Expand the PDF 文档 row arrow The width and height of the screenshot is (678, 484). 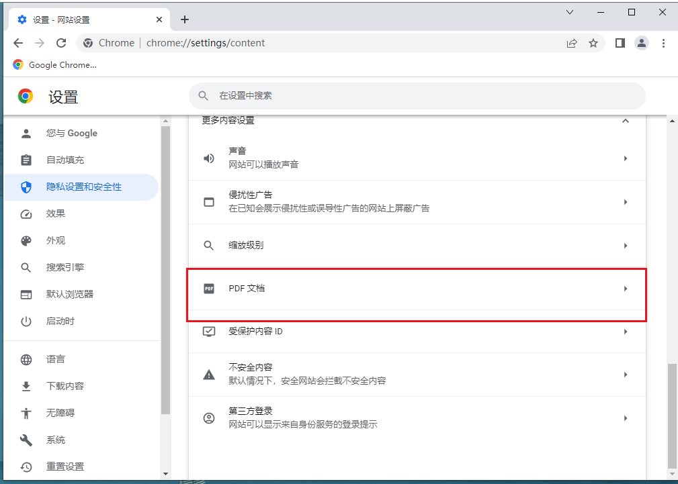[625, 288]
